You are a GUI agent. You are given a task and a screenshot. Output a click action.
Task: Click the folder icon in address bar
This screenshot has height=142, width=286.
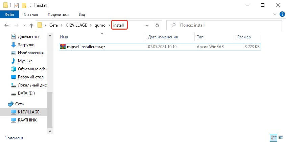coord(40,25)
